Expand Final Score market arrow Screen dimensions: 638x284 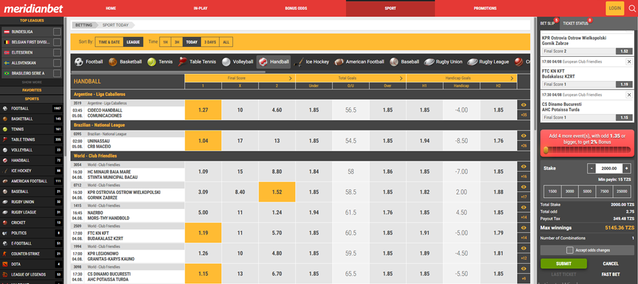(x=291, y=78)
